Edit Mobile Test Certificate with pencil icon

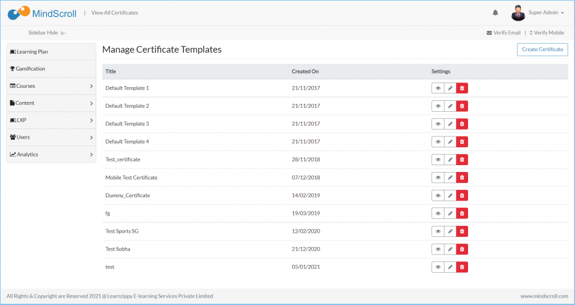(x=450, y=178)
